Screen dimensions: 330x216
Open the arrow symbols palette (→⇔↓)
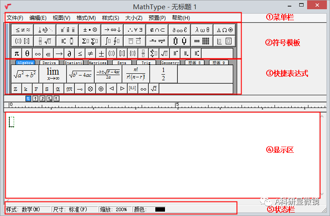click(x=112, y=30)
